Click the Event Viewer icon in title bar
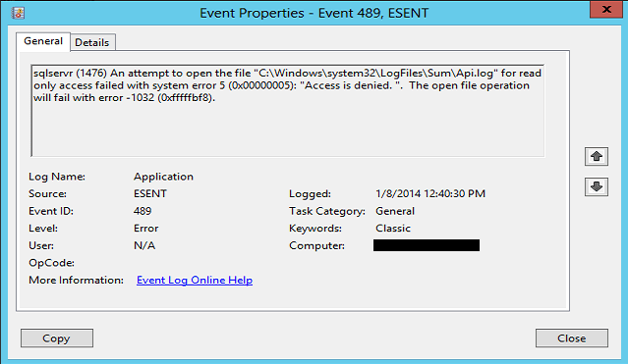 (18, 13)
